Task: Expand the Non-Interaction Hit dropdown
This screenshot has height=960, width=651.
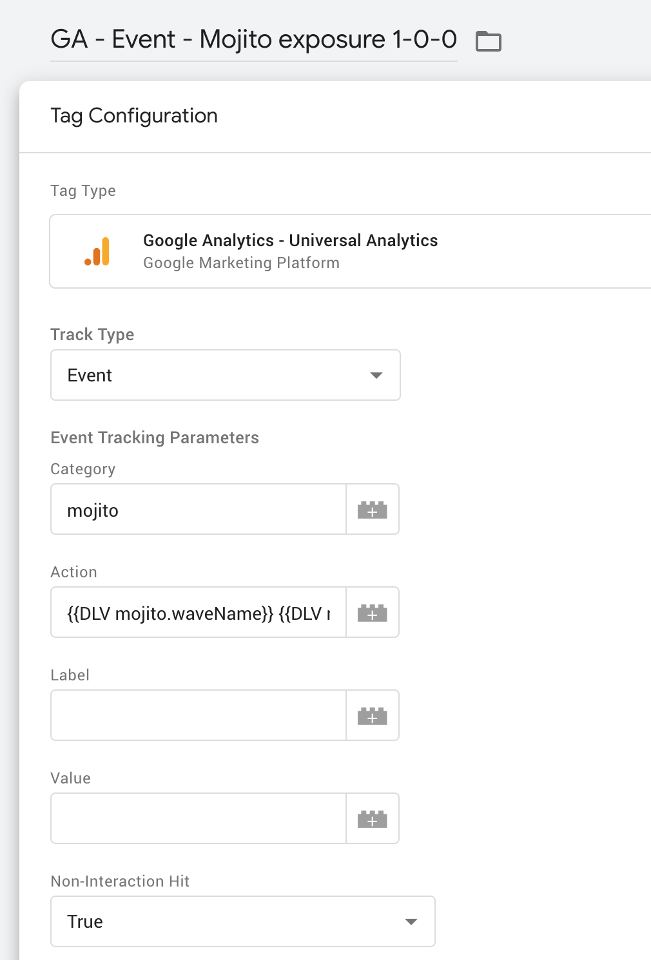Action: [242, 921]
